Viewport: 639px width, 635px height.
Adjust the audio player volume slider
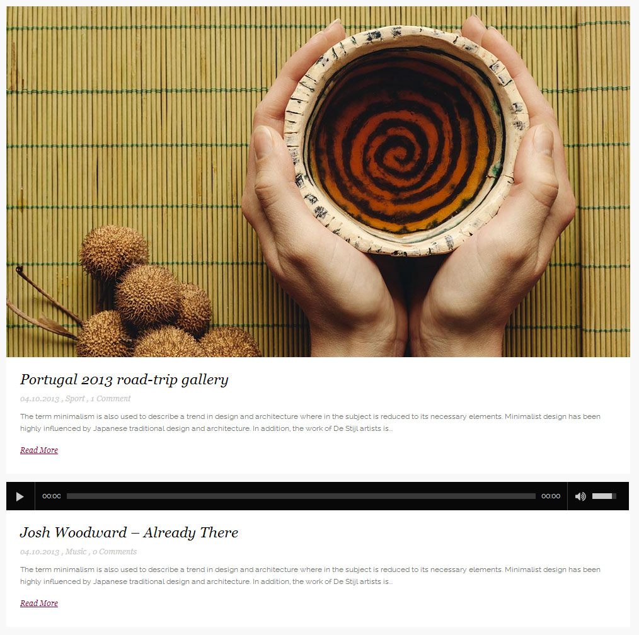point(604,496)
